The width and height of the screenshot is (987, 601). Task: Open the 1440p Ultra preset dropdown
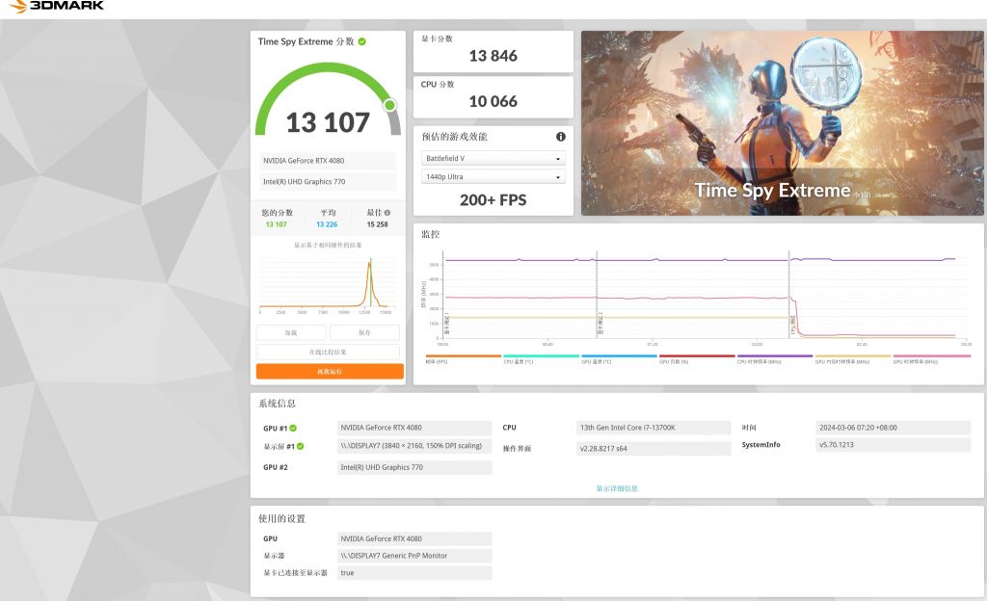493,178
